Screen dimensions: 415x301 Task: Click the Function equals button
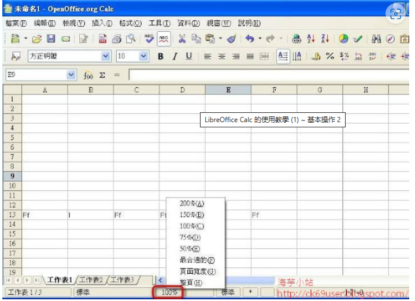(x=117, y=75)
